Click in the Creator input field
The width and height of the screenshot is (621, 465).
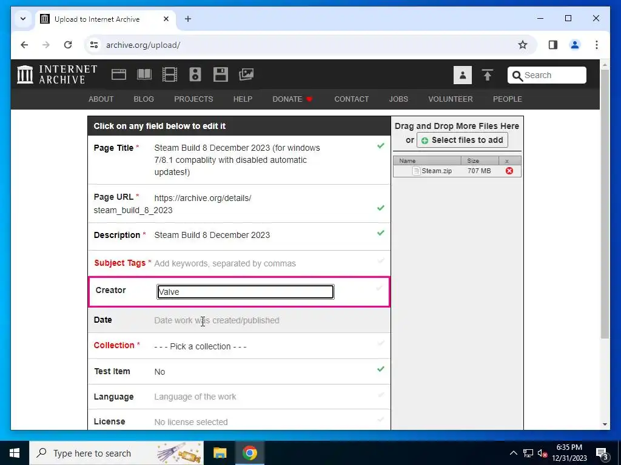tap(245, 292)
